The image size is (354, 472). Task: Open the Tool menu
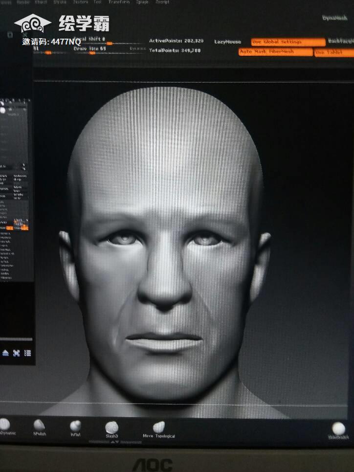(97, 2)
